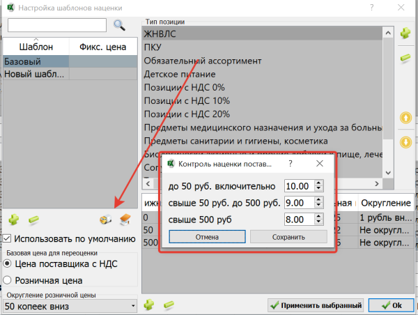Select 'Детское питание' in position types
The image size is (418, 315).
coord(179,74)
